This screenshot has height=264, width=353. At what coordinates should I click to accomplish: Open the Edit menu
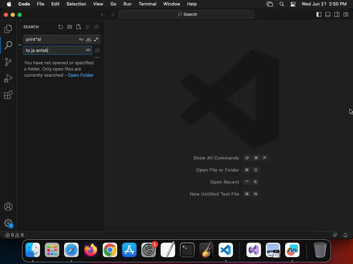click(x=56, y=4)
